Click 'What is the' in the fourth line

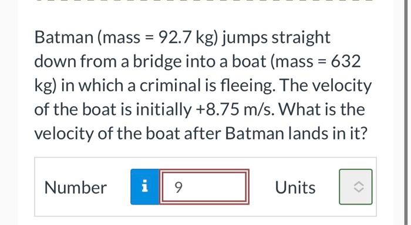[322, 110]
